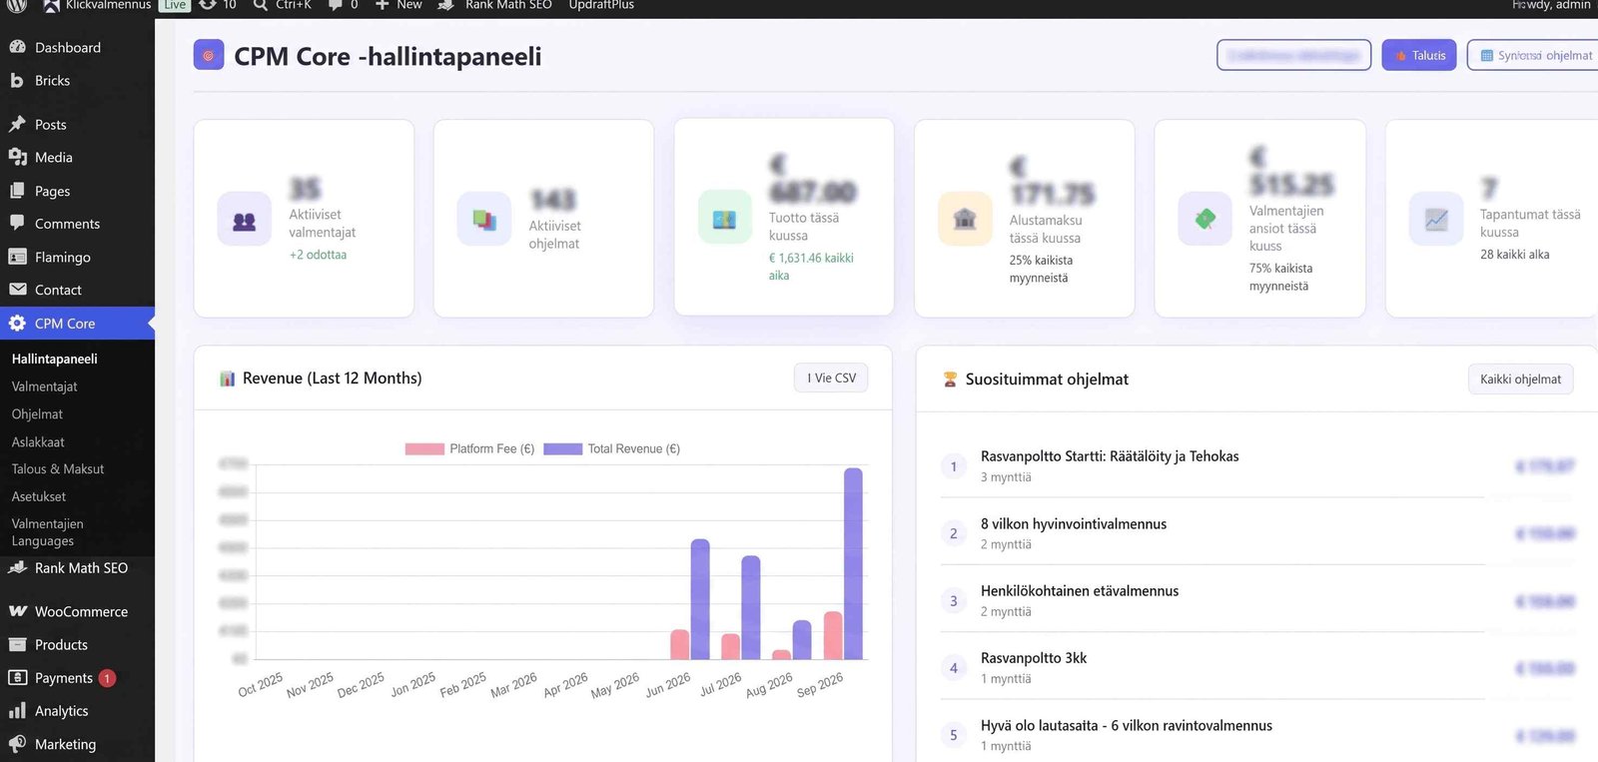Click the Ctrl+K search in admin bar

click(x=283, y=5)
